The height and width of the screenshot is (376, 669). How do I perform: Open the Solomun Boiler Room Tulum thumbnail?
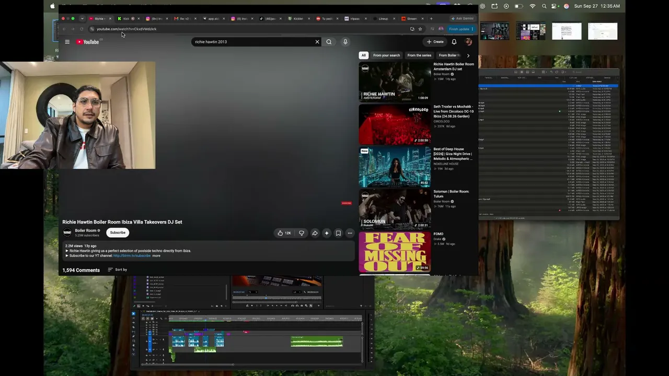click(395, 209)
